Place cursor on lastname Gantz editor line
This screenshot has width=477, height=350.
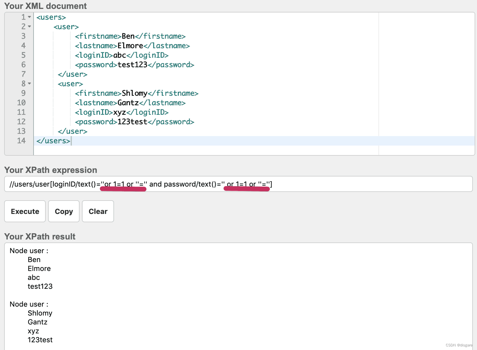[130, 103]
